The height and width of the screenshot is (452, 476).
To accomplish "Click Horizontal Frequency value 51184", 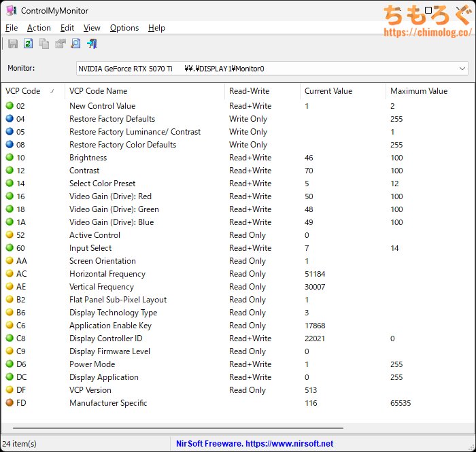I will [x=315, y=274].
